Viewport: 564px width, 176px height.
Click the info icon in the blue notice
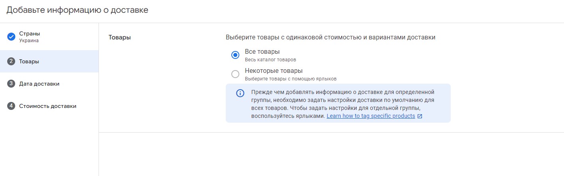tap(240, 93)
